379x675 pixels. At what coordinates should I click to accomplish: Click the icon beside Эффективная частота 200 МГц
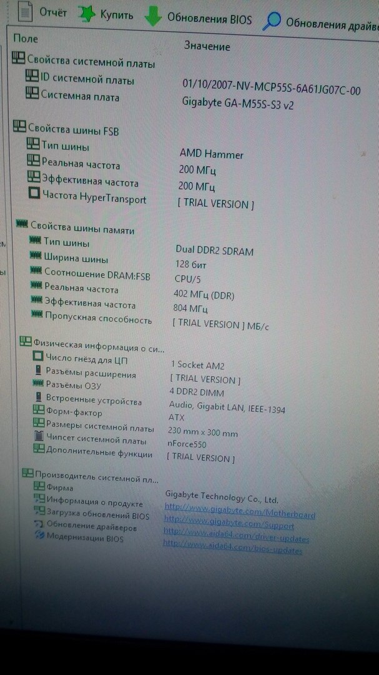(34, 176)
